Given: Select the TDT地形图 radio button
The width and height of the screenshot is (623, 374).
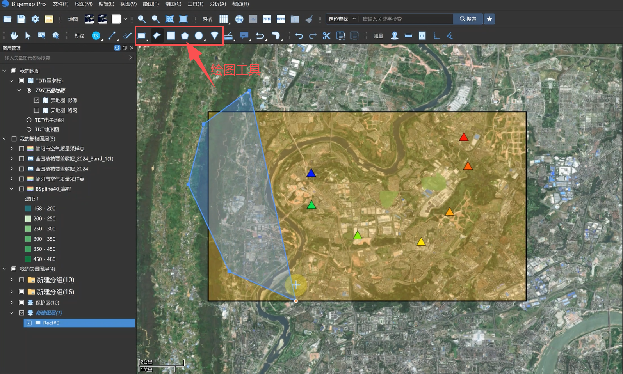Looking at the screenshot, I should pyautogui.click(x=29, y=129).
